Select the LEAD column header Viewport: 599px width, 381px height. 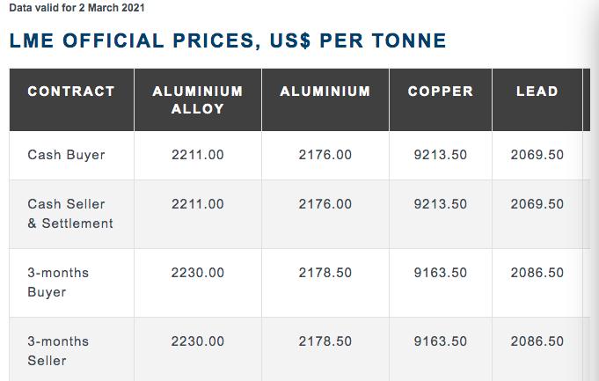(x=537, y=92)
